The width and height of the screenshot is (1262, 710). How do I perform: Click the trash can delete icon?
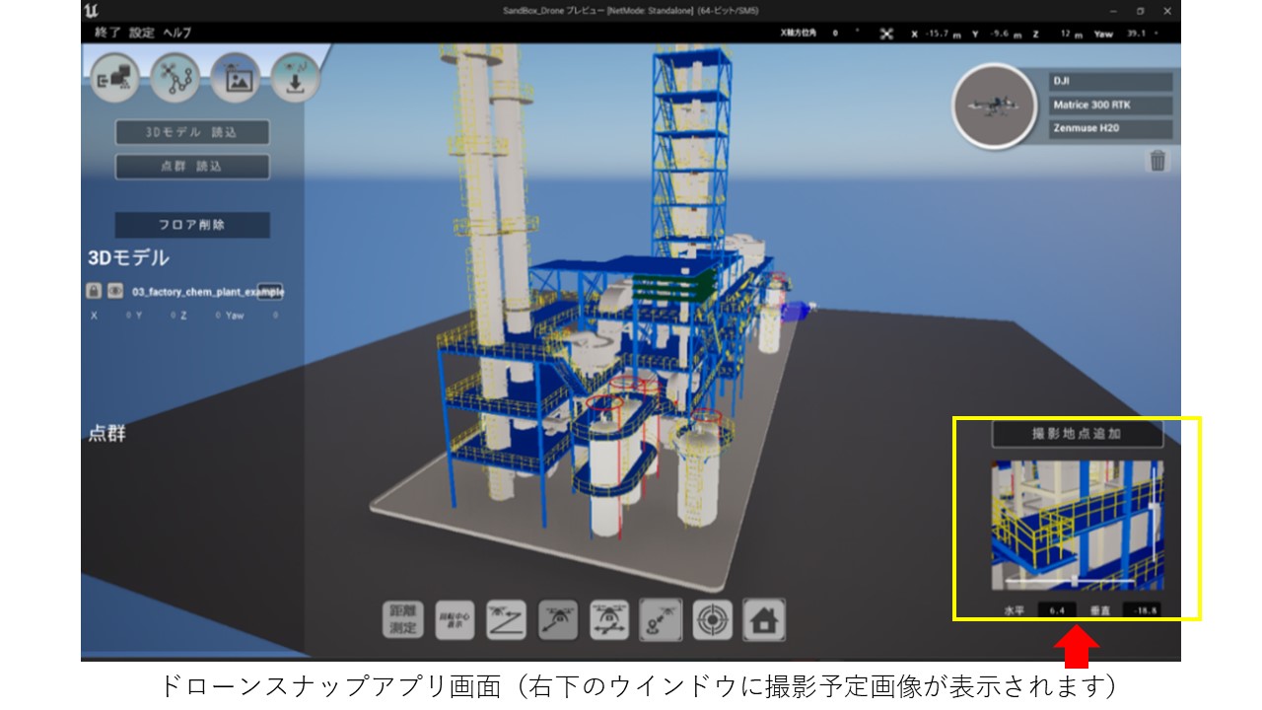[1157, 161]
